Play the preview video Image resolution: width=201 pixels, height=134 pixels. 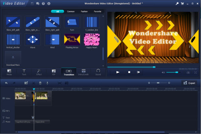[x=118, y=72]
